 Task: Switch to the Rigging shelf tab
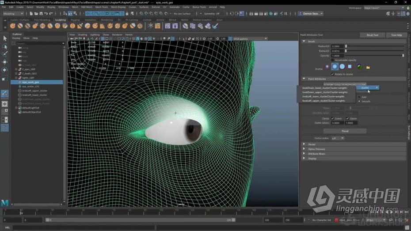point(75,20)
